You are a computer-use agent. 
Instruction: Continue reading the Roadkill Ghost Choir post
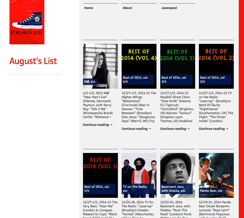click(x=175, y=129)
